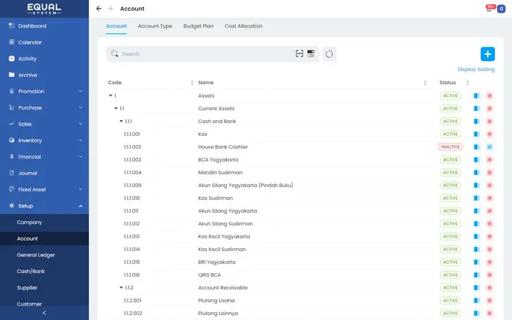Click ACTIVE badge for Kas Kecil Yogyakarta

point(450,236)
